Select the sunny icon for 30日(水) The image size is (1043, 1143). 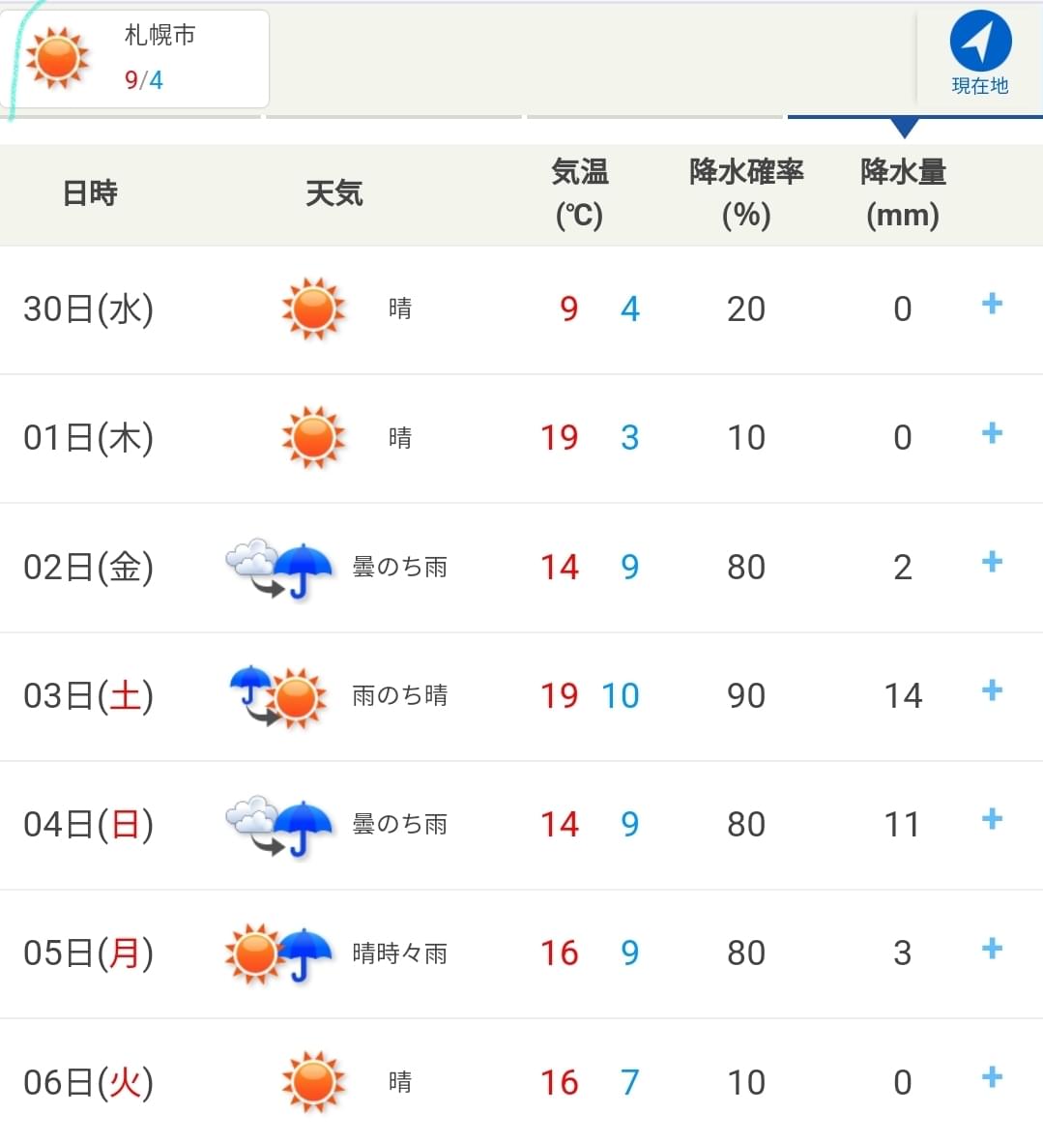click(x=313, y=308)
